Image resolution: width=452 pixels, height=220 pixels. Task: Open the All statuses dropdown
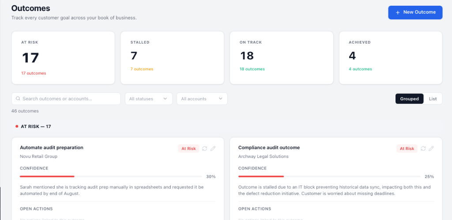click(149, 99)
